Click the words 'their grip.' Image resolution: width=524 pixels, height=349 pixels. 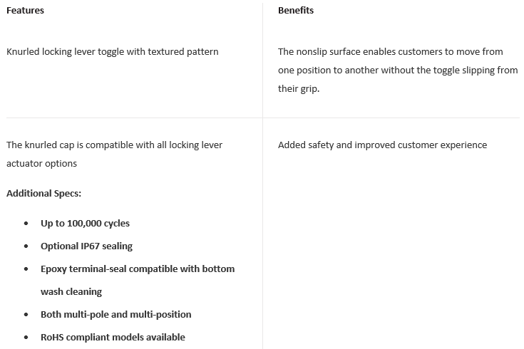point(299,88)
